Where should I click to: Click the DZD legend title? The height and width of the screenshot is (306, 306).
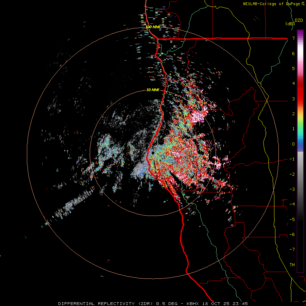click(x=299, y=20)
